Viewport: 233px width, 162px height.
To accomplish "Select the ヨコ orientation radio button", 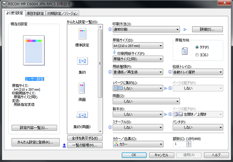I will [x=197, y=55].
